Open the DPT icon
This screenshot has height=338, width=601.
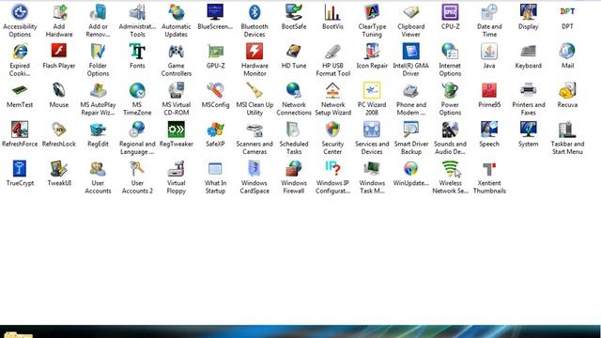(x=567, y=12)
